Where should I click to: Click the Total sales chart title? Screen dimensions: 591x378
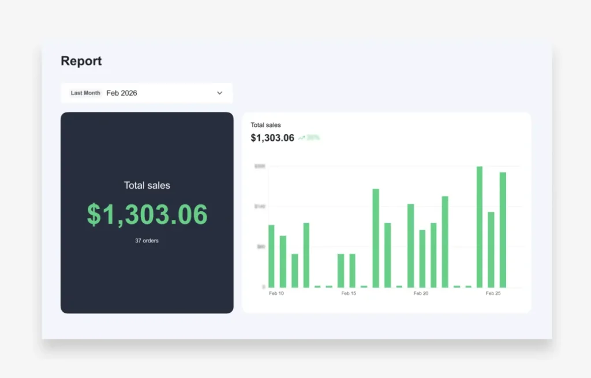[x=265, y=125]
